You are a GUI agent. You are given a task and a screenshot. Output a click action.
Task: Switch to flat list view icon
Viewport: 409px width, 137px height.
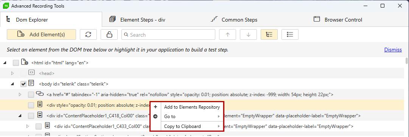[290, 34]
